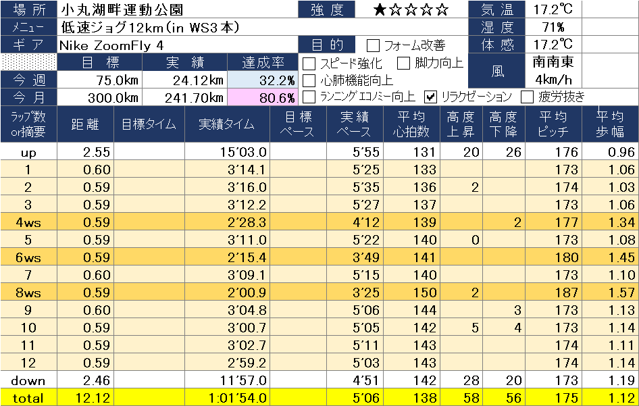Enable ランニングエコノミー向上 checkbox
This screenshot has width=639, height=406.
[x=309, y=97]
